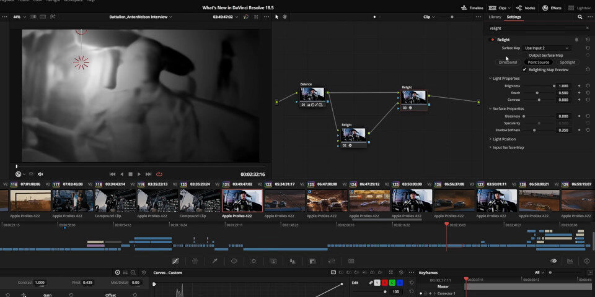Select the Spotlight light type
Image resolution: width=595 pixels, height=297 pixels.
pos(567,62)
